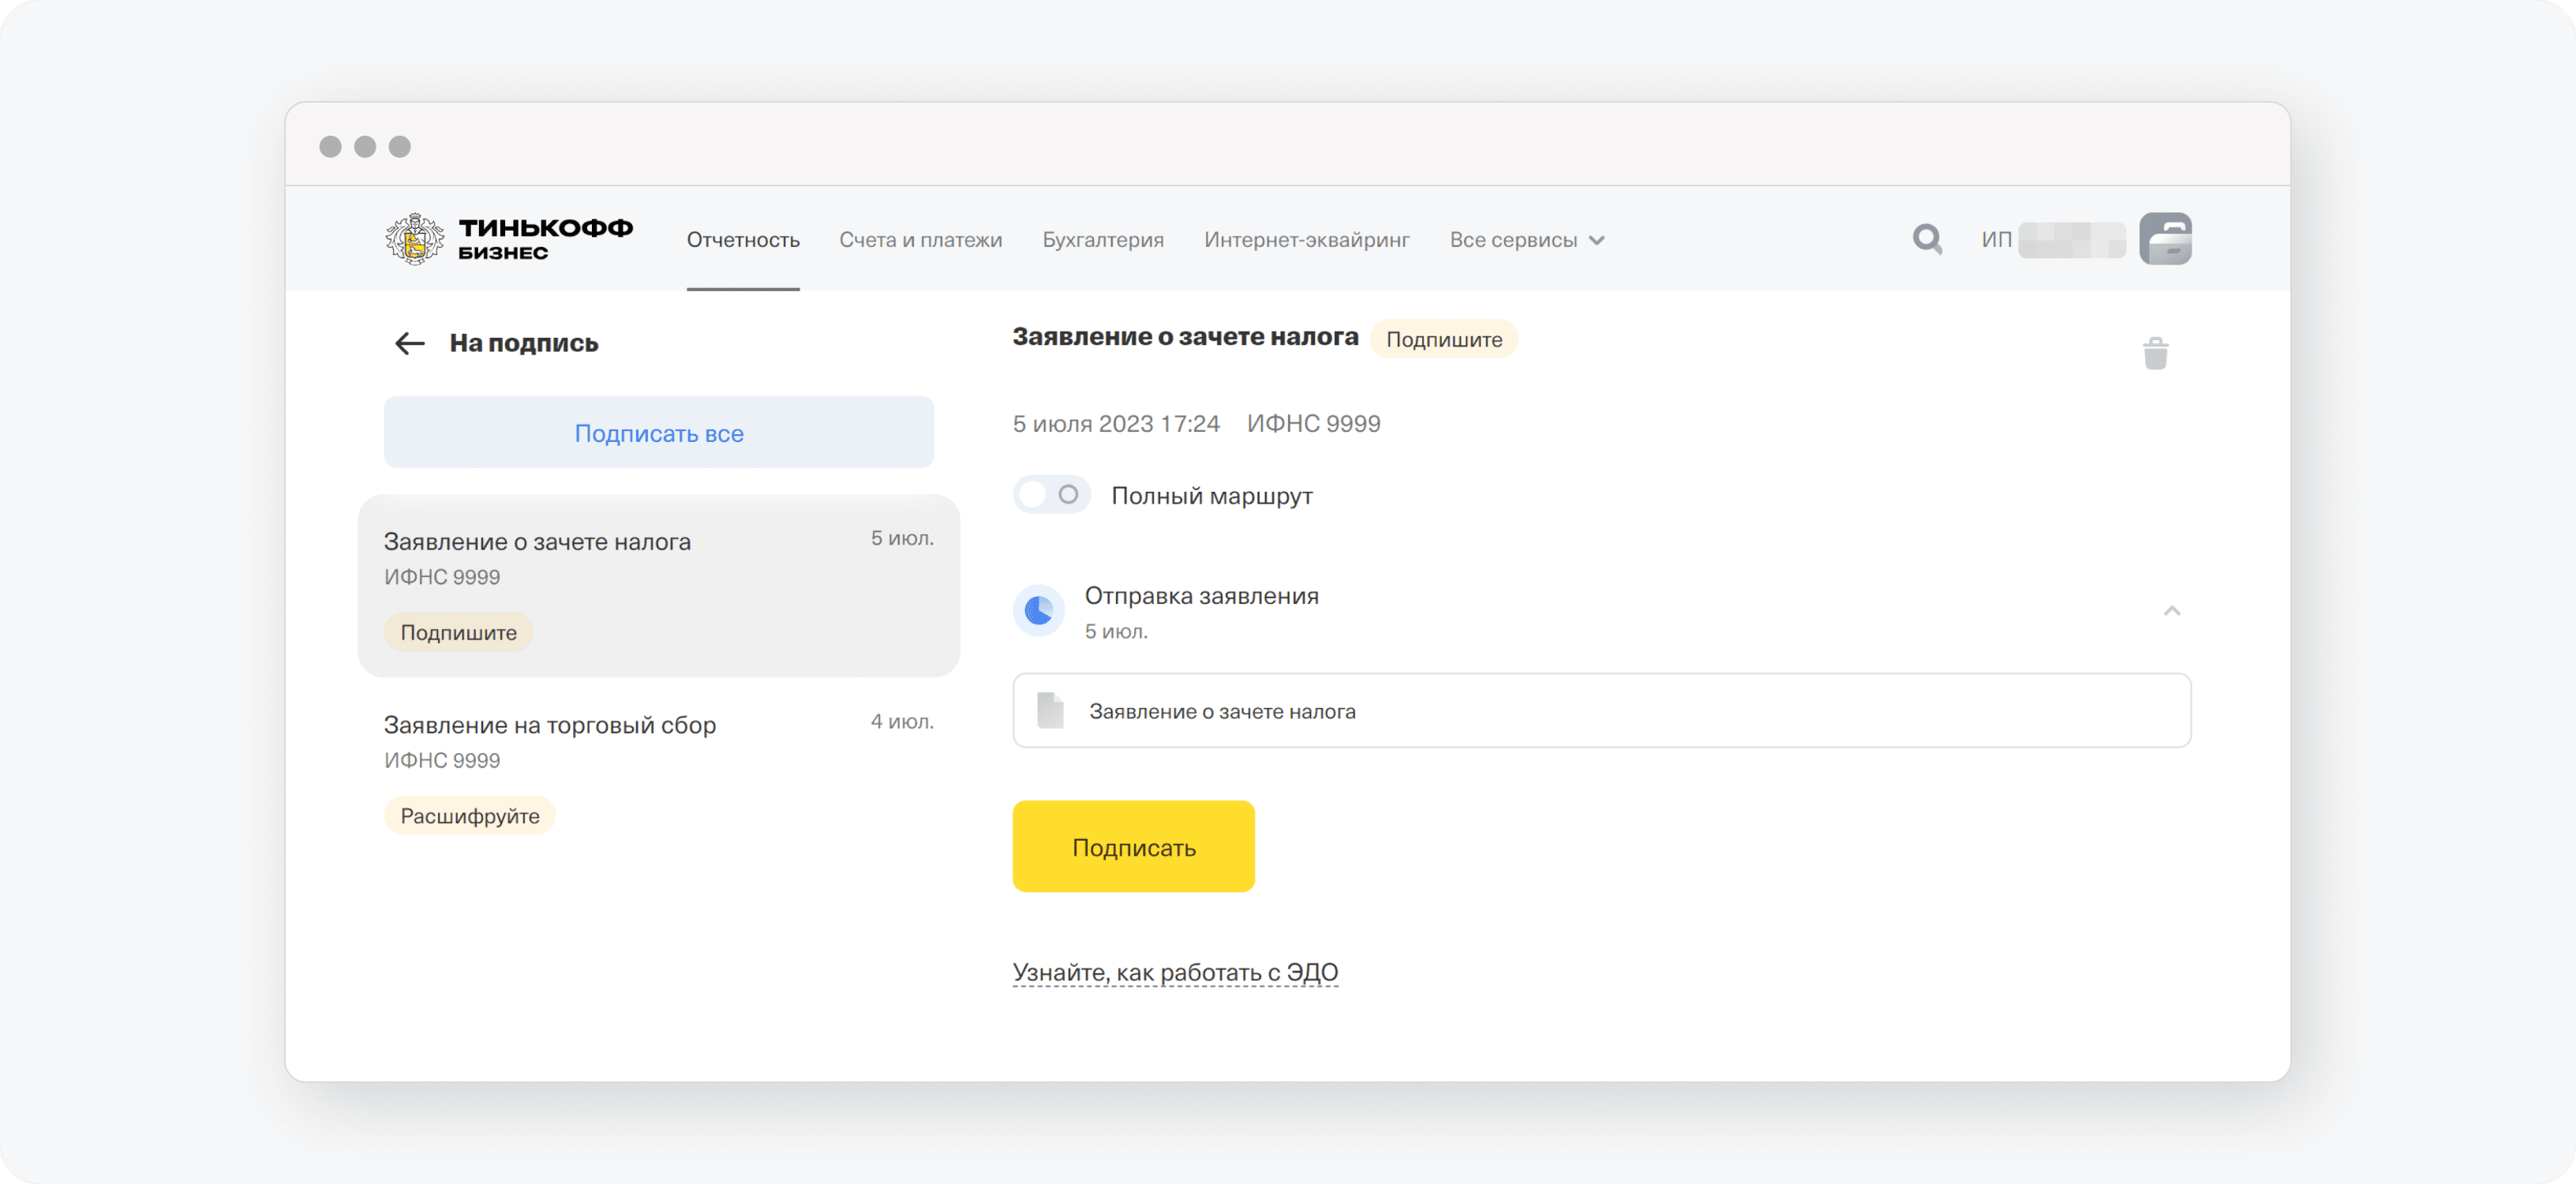Click the ИФНС 9999 label in details header
This screenshot has height=1184, width=2576.
coord(1313,424)
